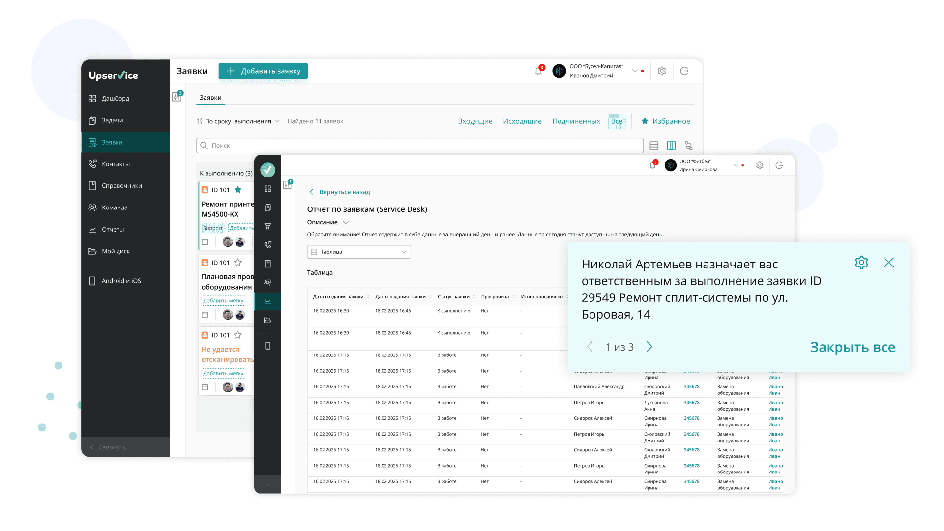Select the Заявки tab
The image size is (944, 531).
pyautogui.click(x=210, y=98)
